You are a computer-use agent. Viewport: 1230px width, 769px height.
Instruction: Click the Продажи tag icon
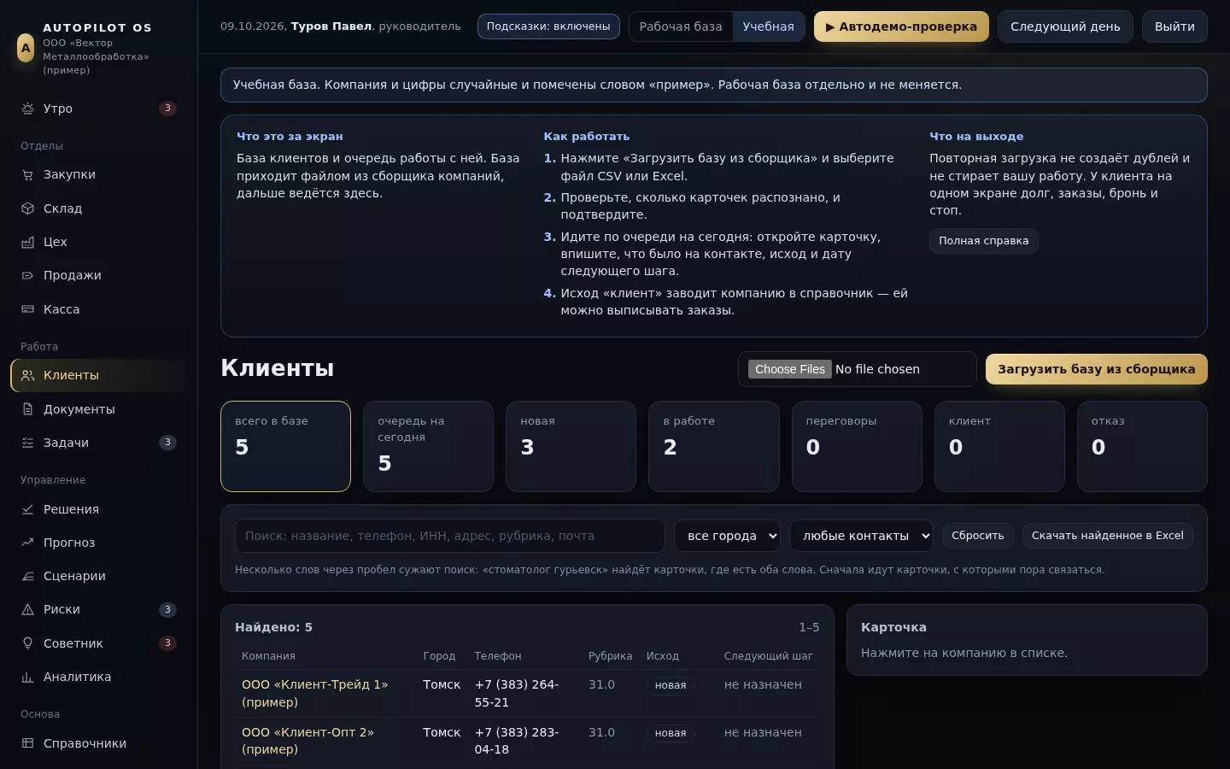click(27, 275)
